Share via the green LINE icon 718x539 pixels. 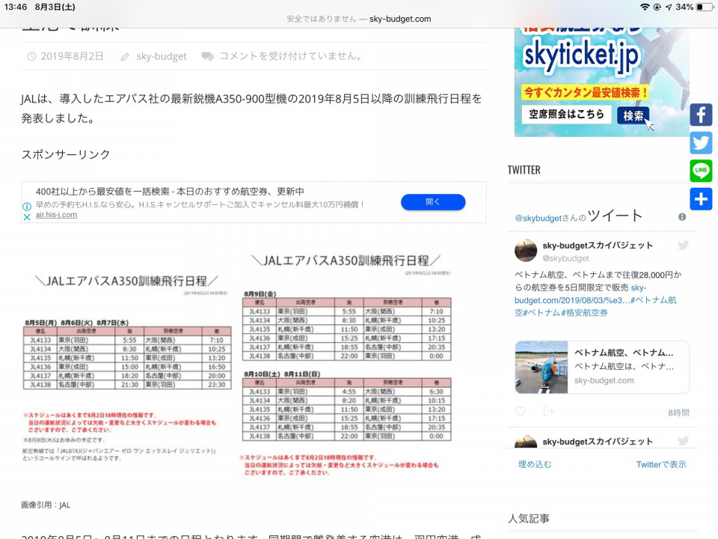coord(701,171)
